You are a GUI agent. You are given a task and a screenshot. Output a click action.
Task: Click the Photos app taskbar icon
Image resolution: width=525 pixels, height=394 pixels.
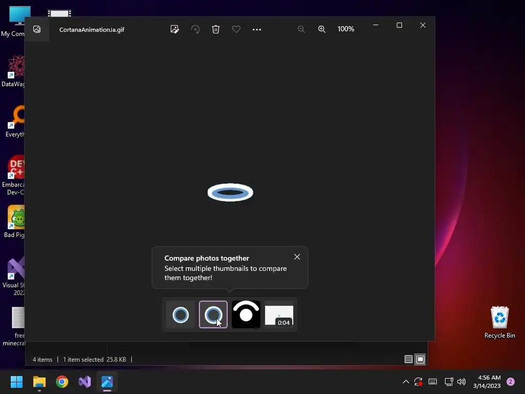click(x=107, y=382)
